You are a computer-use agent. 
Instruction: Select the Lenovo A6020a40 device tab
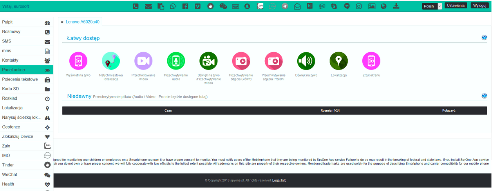[x=80, y=22]
